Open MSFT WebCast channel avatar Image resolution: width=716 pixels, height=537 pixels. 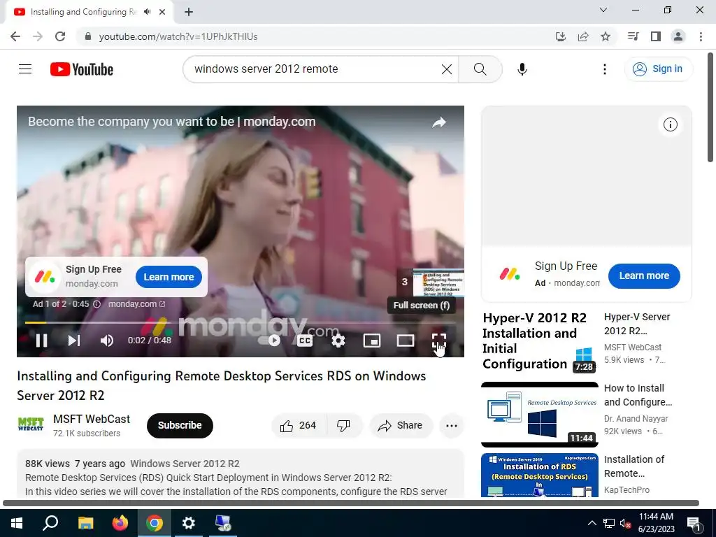(31, 424)
